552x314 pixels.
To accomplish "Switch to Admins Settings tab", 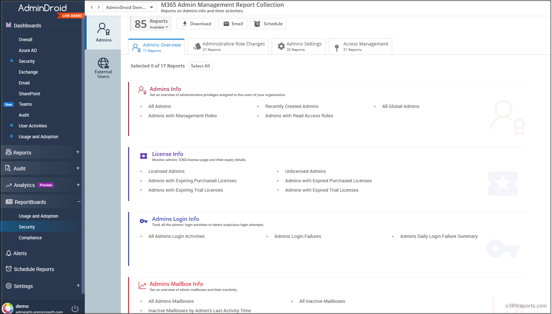I will pyautogui.click(x=299, y=47).
